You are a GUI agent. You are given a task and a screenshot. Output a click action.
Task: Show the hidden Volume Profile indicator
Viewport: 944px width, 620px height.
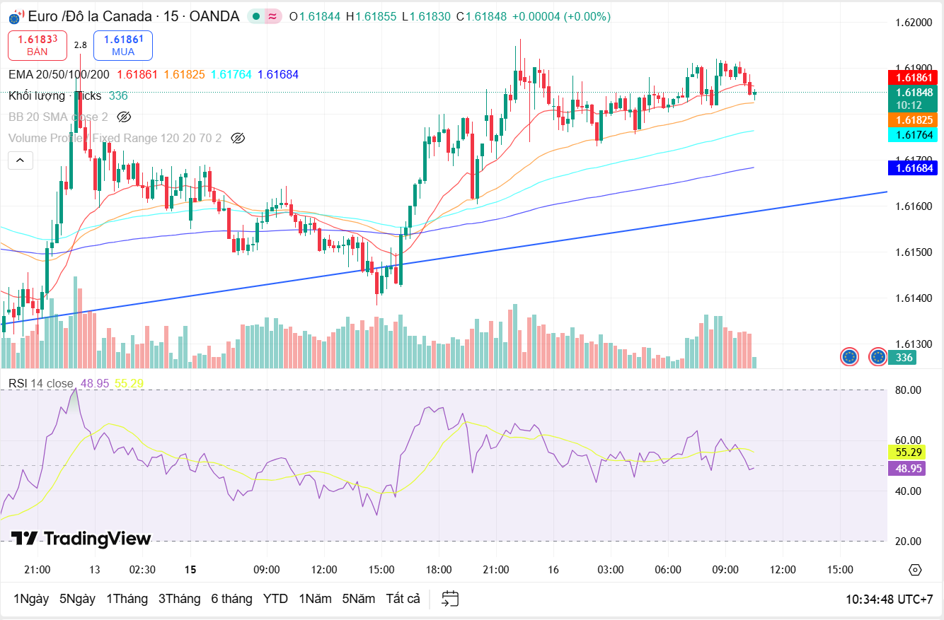238,138
